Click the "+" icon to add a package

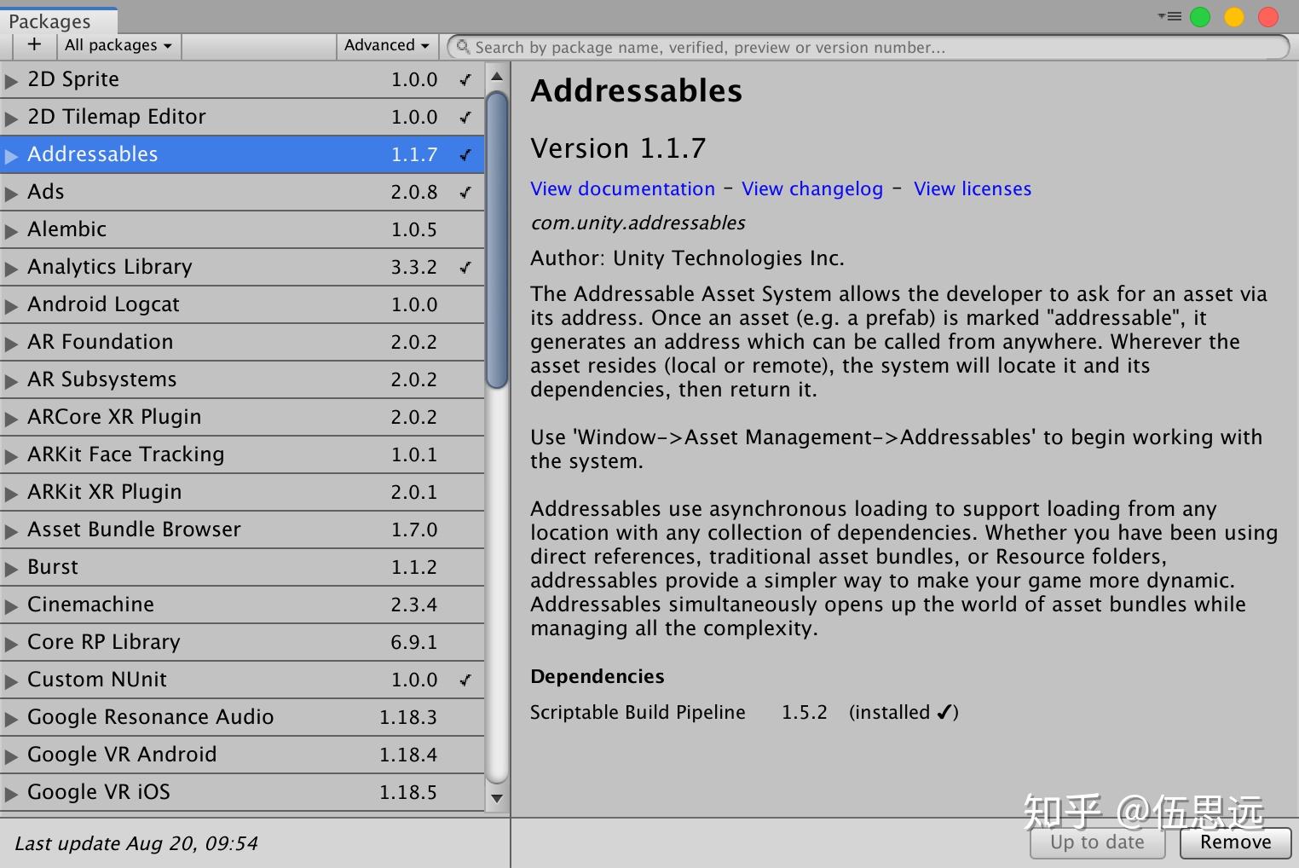click(33, 45)
